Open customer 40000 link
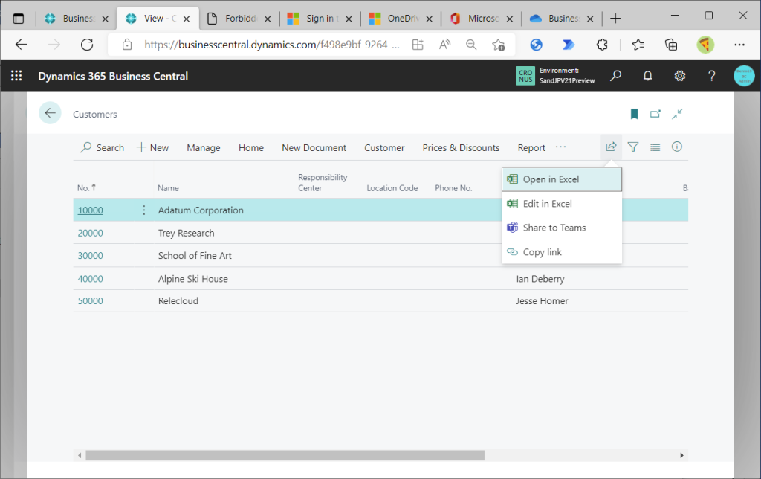The width and height of the screenshot is (761, 479). 90,279
